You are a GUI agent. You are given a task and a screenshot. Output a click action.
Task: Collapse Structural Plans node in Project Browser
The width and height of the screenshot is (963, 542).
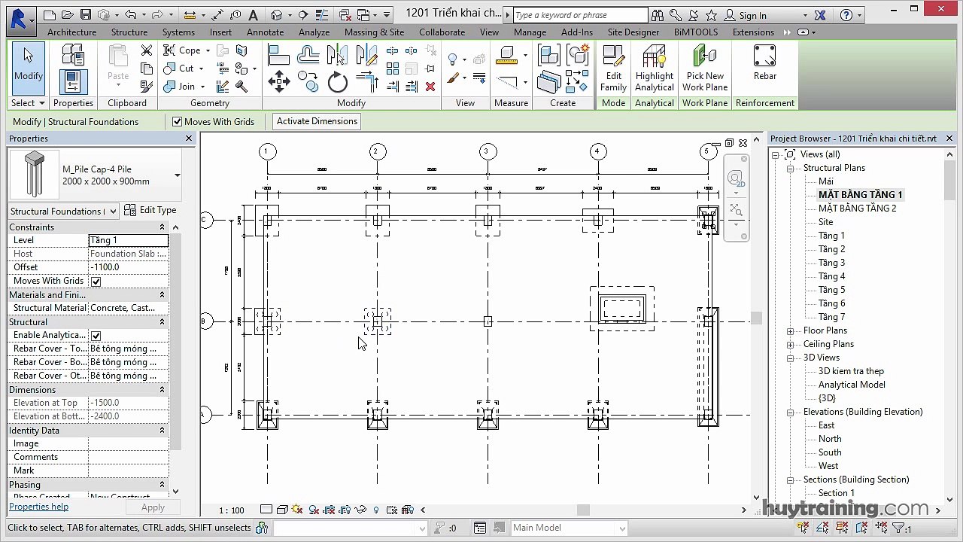[790, 169]
